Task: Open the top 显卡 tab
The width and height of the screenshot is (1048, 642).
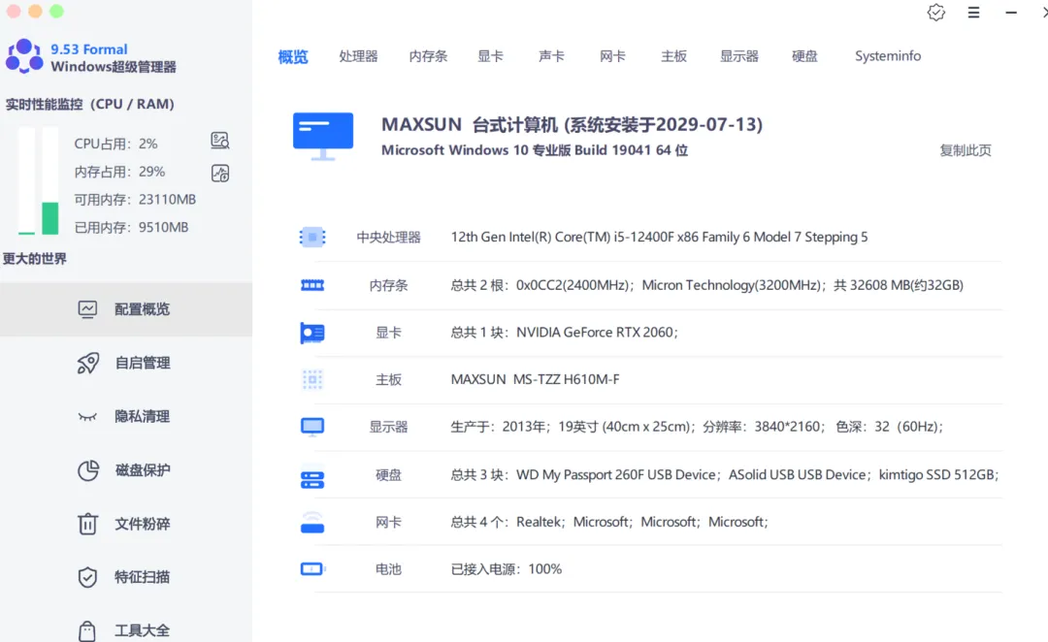Action: tap(491, 56)
